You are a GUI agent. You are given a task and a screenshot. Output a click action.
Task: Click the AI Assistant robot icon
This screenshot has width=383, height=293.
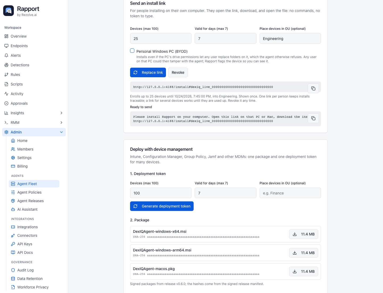13,209
